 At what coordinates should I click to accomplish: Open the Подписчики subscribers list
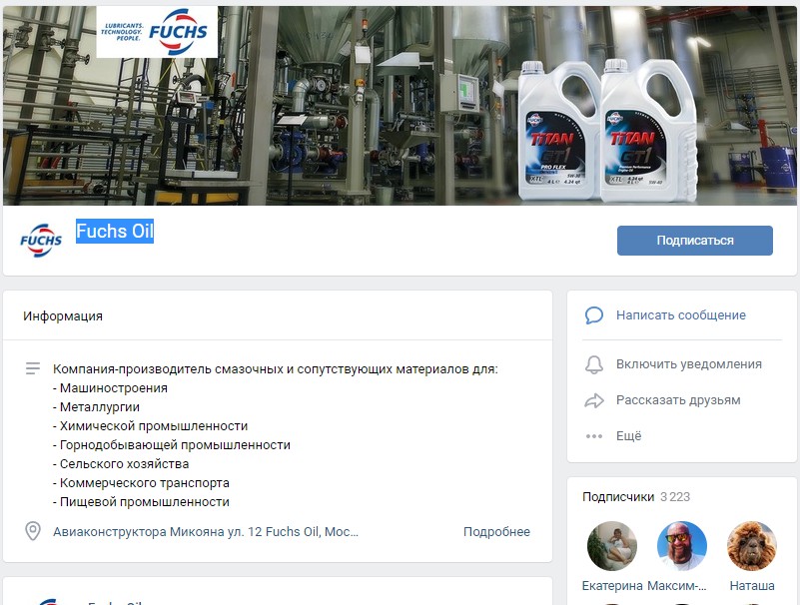(618, 497)
